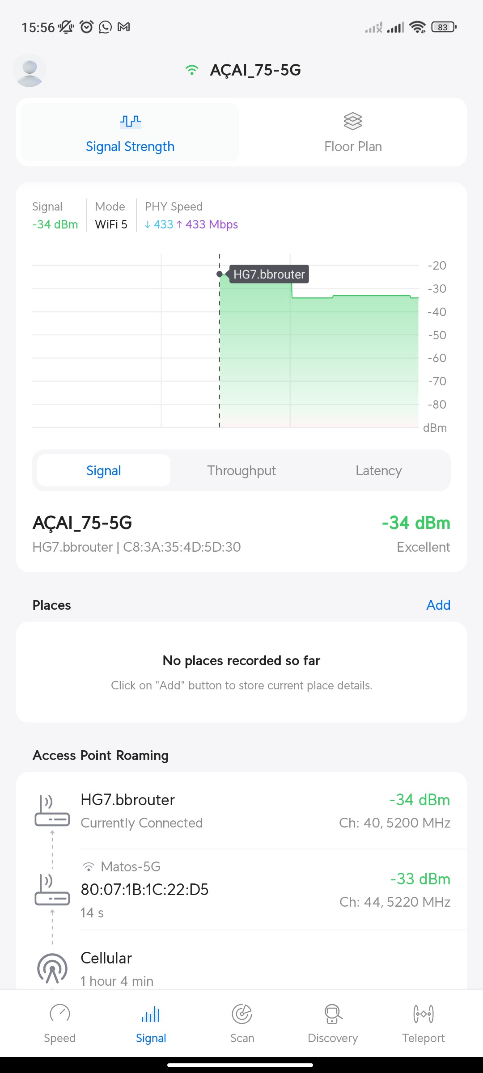Open the Discovery tab icon
This screenshot has height=1073, width=483.
coord(333,1014)
